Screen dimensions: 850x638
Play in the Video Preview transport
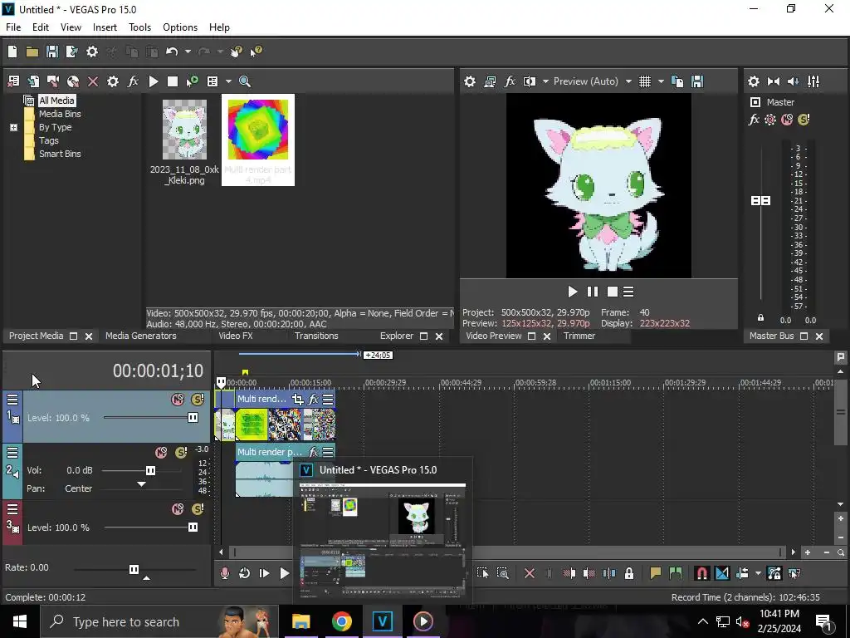pos(573,292)
